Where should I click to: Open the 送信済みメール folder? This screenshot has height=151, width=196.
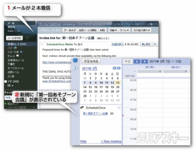16,60
